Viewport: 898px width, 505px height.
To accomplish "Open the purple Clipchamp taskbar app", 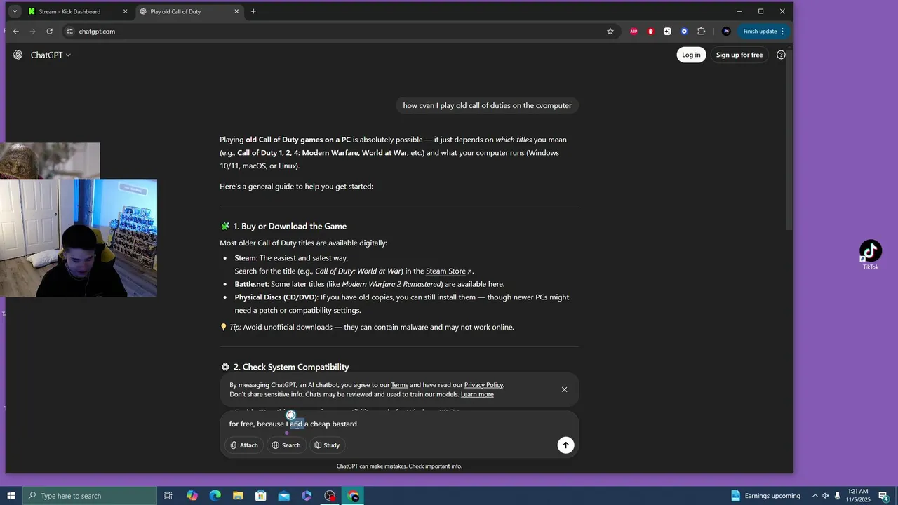I will pos(307,496).
